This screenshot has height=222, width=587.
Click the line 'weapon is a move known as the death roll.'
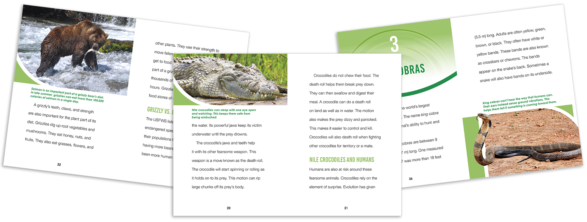click(227, 161)
